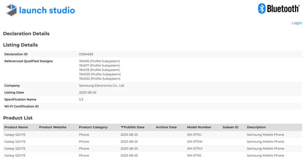This screenshot has width=305, height=164.
Task: Click the Declaration Details heading
Action: click(26, 34)
